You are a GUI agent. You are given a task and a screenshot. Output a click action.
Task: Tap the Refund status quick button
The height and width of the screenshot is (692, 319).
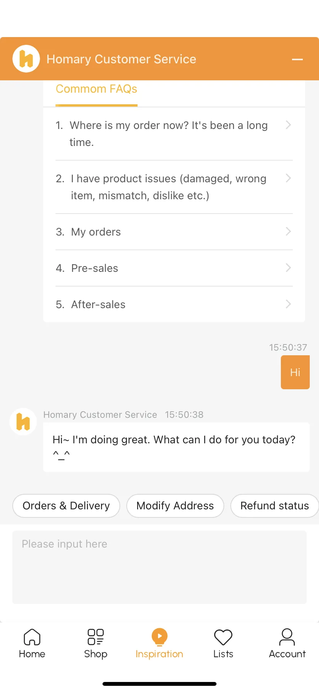click(x=275, y=506)
